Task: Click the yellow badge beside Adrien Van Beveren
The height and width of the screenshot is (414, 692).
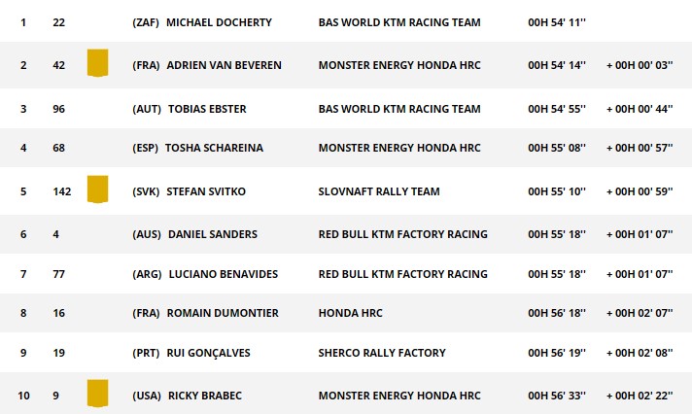Action: [97, 62]
